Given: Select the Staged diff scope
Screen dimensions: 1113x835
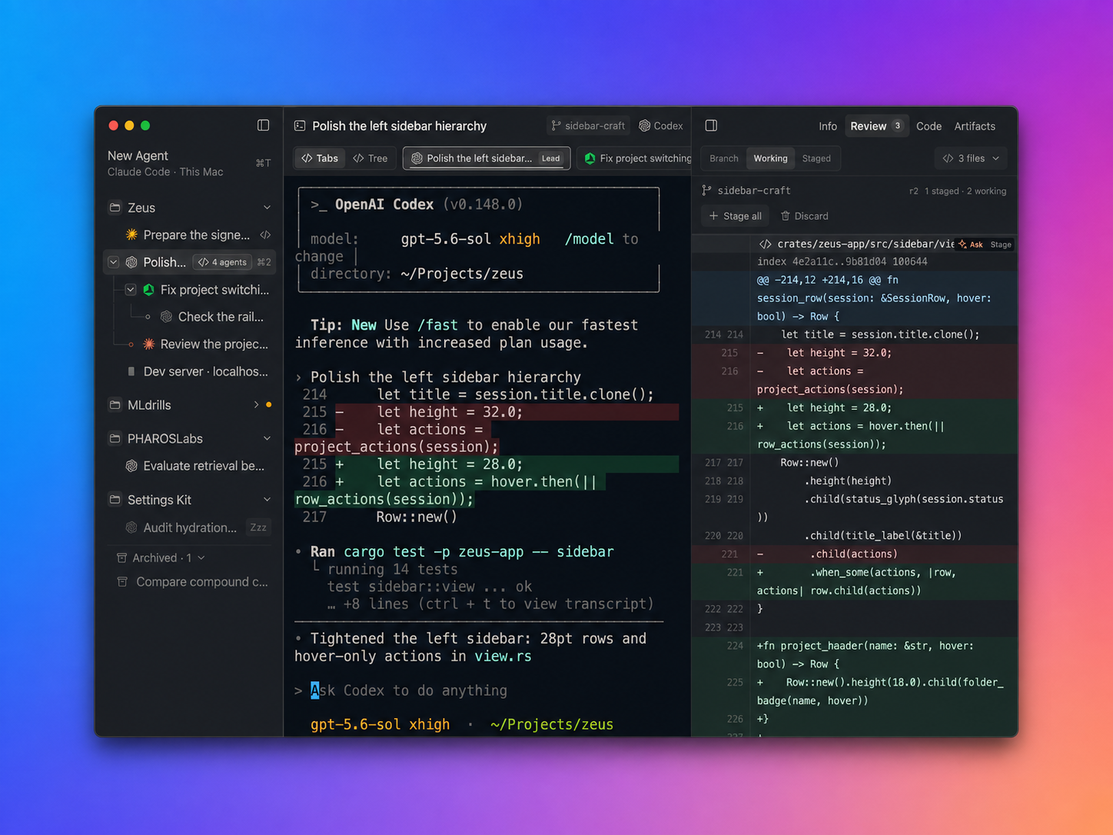Looking at the screenshot, I should 816,158.
